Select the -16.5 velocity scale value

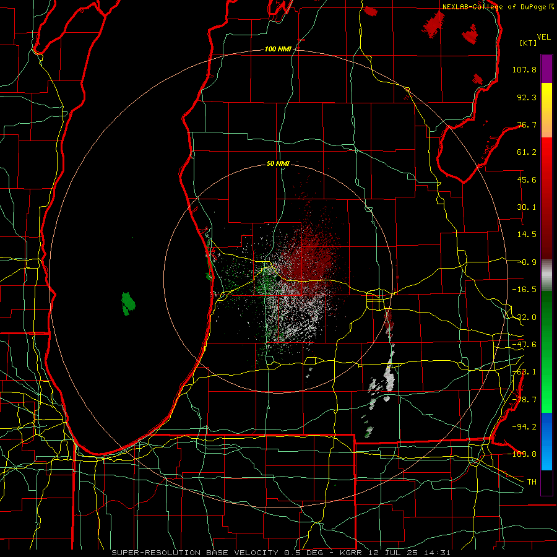[524, 290]
